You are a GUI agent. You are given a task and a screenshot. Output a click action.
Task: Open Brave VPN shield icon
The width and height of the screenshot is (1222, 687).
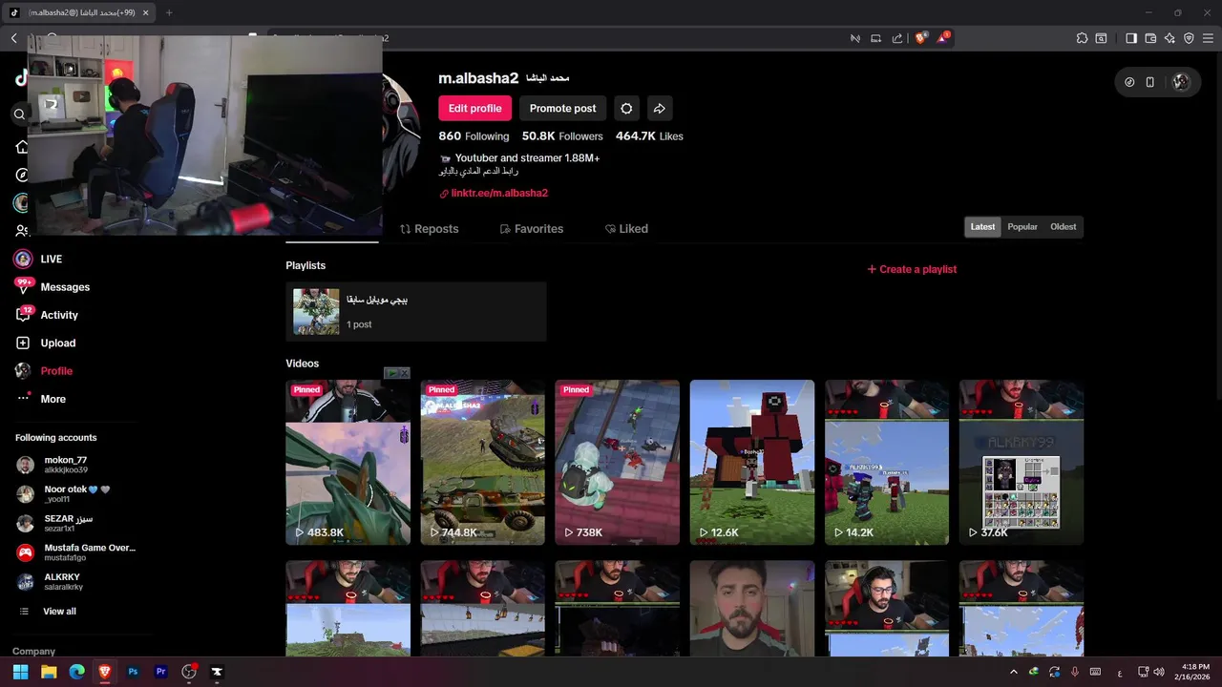(x=1189, y=38)
